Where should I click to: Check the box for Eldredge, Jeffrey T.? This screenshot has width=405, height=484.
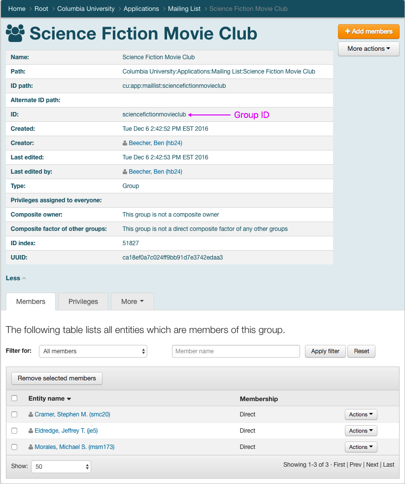(x=14, y=431)
